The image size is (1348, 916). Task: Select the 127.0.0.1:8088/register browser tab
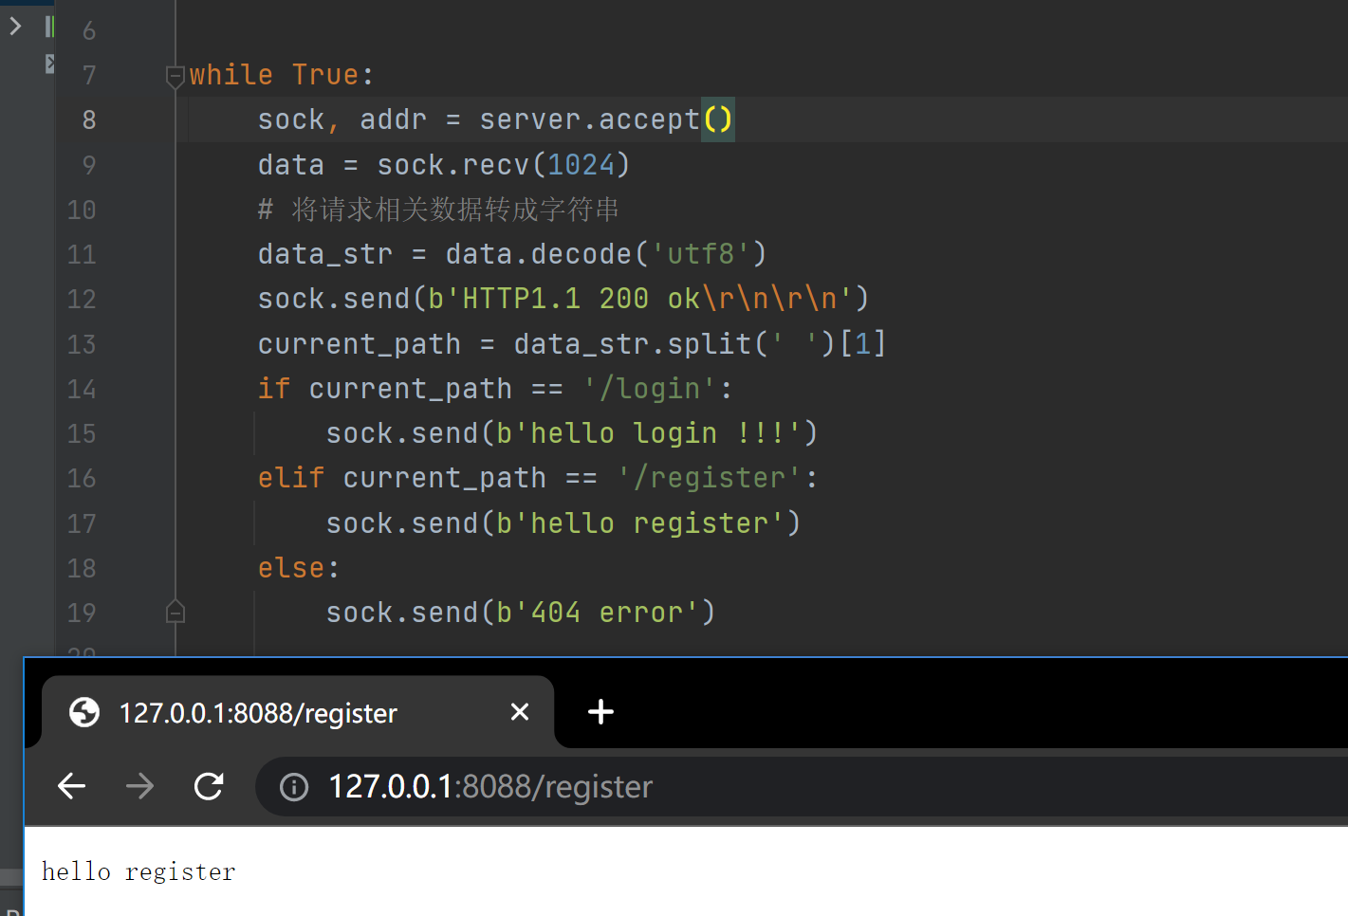tap(298, 712)
